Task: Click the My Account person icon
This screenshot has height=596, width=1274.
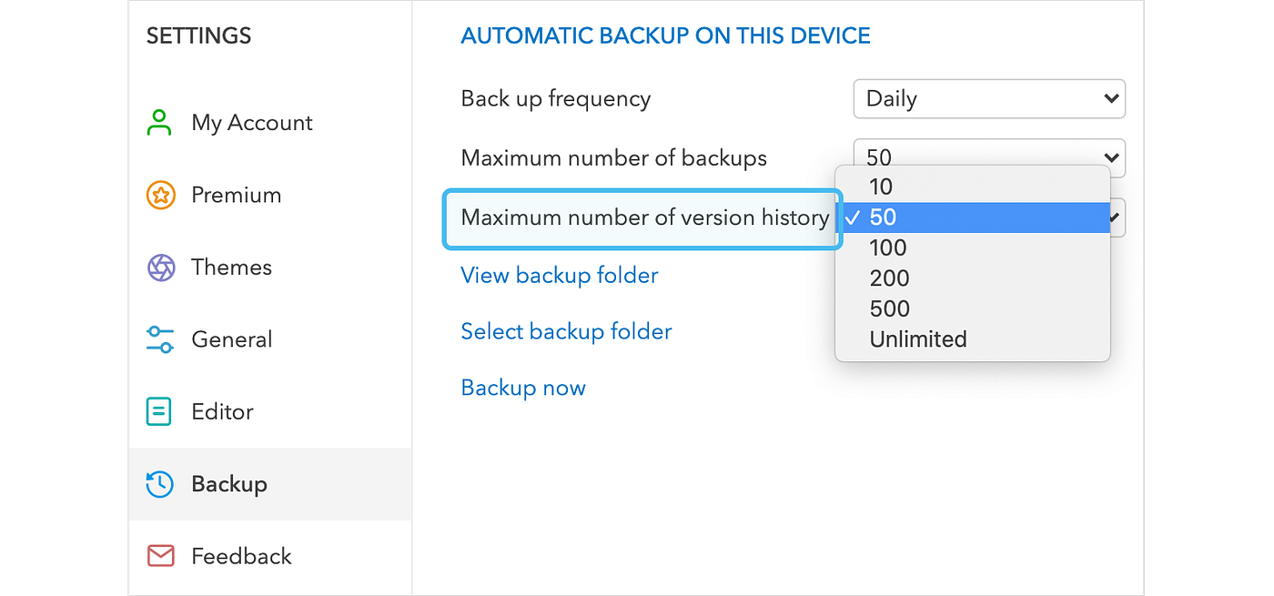Action: 159,123
